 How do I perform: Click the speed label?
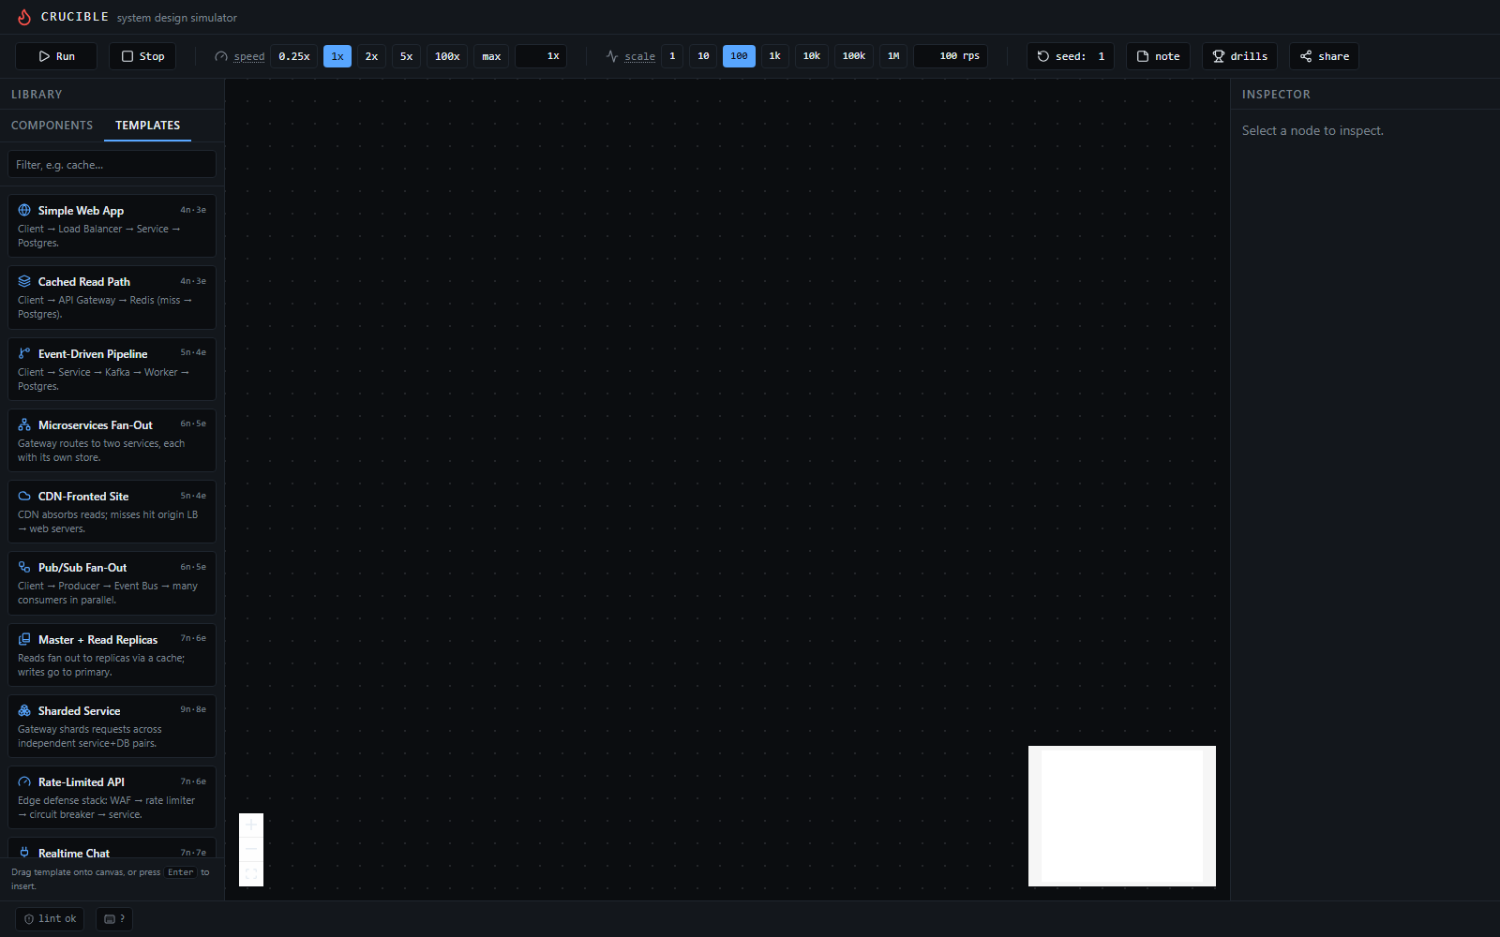(248, 56)
